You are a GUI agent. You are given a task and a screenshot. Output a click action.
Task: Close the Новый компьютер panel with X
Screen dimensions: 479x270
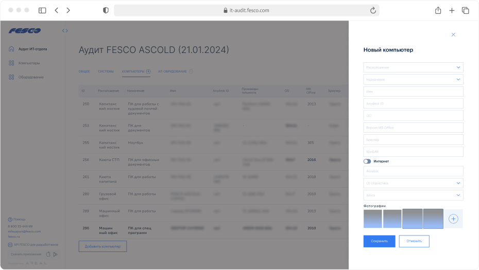453,34
